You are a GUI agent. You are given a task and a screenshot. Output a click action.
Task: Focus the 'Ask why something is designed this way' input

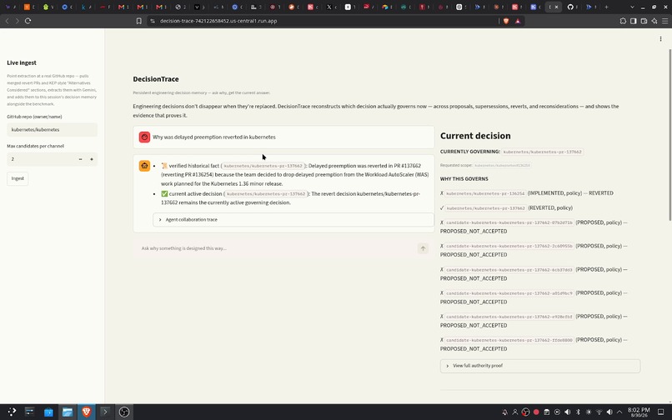coord(278,248)
